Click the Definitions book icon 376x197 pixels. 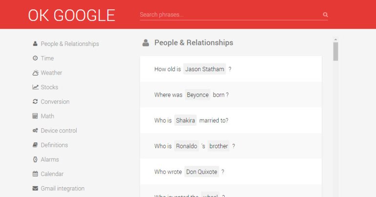tap(35, 145)
